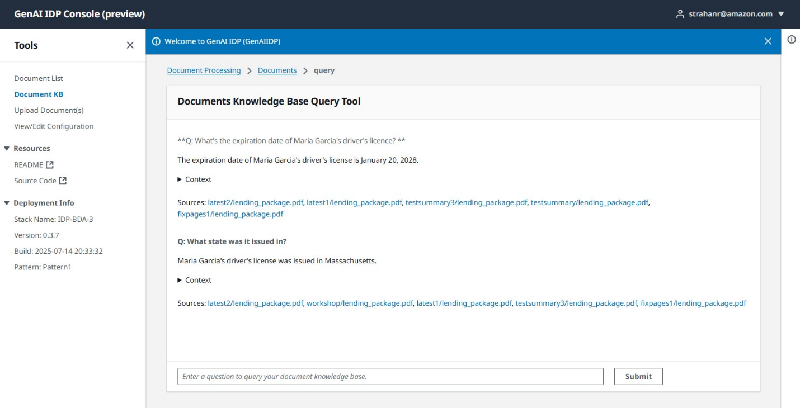Open Document List in the sidebar

pyautogui.click(x=39, y=79)
